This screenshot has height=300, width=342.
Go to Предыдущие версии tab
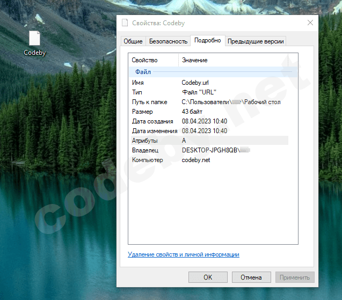pos(256,41)
